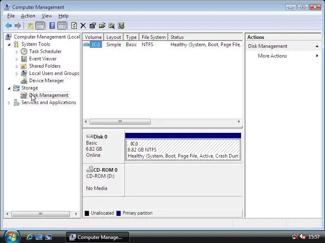Expand the Task Scheduler node
Screen dimensions: 325x243
[x=17, y=52]
